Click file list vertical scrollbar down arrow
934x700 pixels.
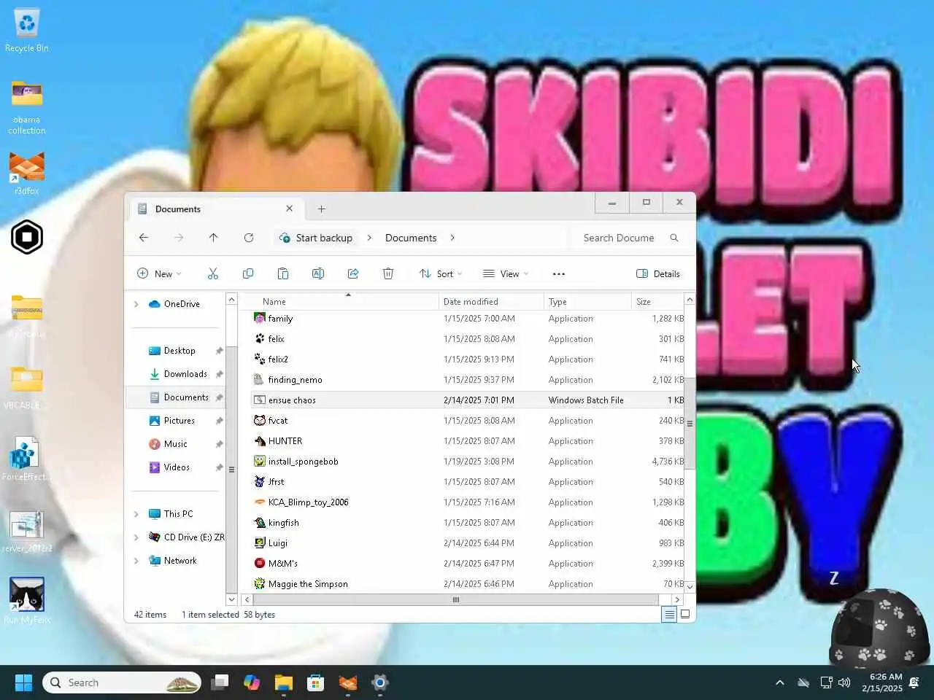coord(690,586)
